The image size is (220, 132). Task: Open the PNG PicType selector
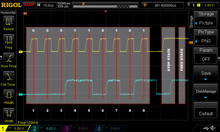[x=206, y=41]
